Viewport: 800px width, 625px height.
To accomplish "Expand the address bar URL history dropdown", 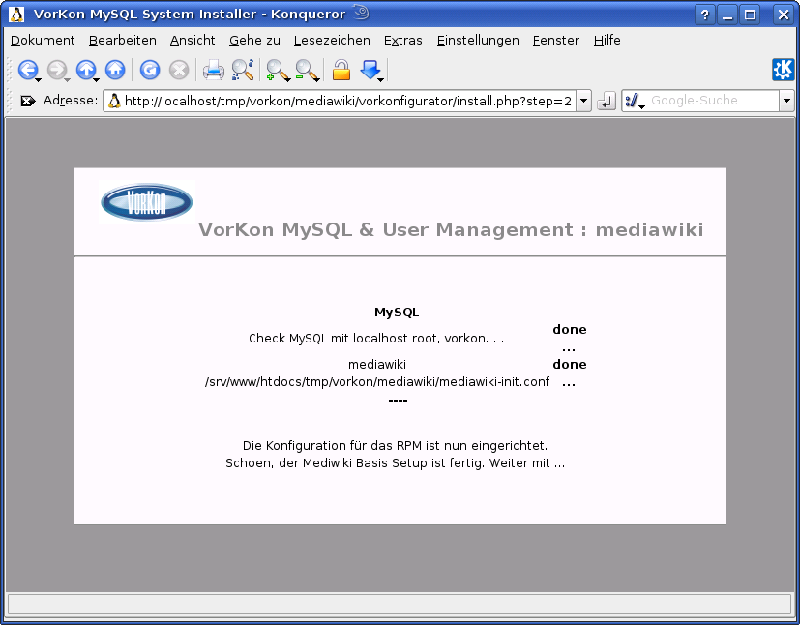I will coord(583,101).
